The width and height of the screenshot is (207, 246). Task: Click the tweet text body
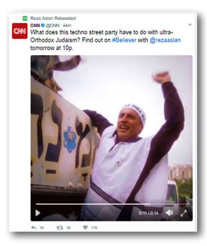[105, 40]
